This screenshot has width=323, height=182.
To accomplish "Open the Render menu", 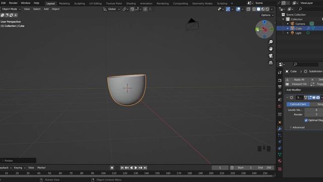I will 13,3.
